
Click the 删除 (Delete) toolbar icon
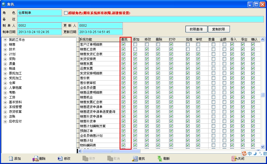36,159
